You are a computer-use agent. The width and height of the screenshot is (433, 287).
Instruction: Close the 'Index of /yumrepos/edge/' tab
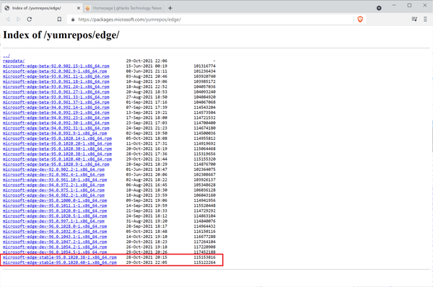(x=79, y=8)
